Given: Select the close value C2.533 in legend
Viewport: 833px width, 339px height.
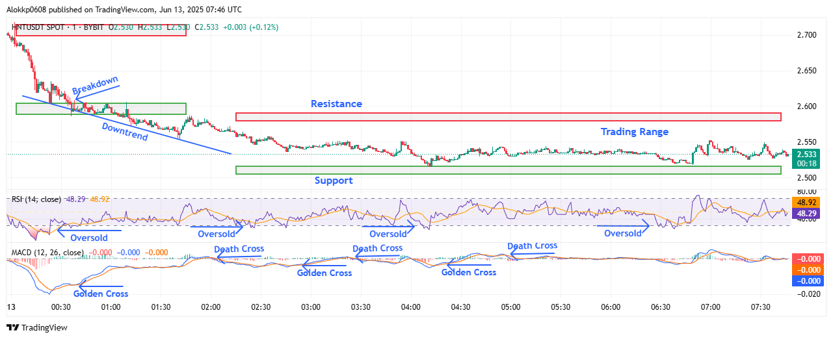Looking at the screenshot, I should [207, 28].
